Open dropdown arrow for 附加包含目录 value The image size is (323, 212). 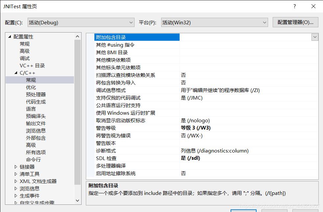coord(315,37)
